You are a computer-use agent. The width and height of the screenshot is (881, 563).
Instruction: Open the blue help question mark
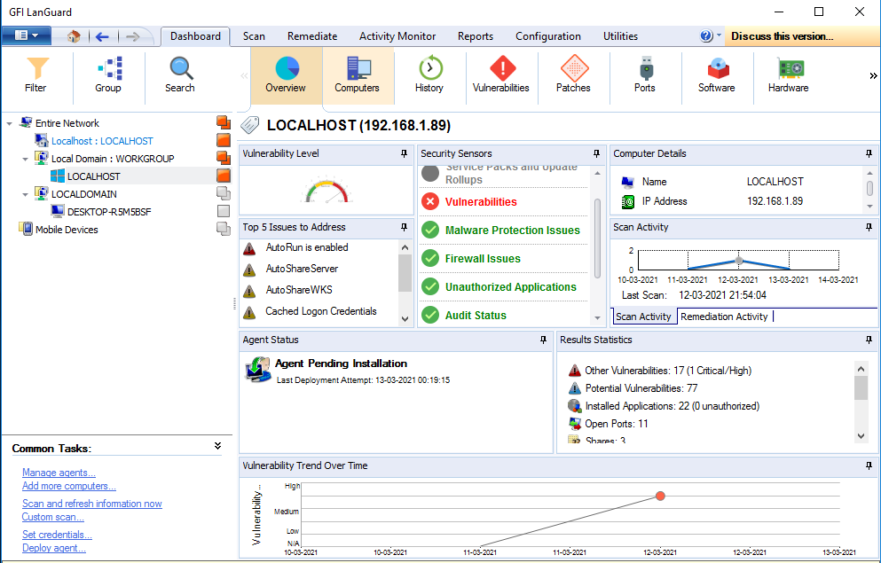click(706, 36)
